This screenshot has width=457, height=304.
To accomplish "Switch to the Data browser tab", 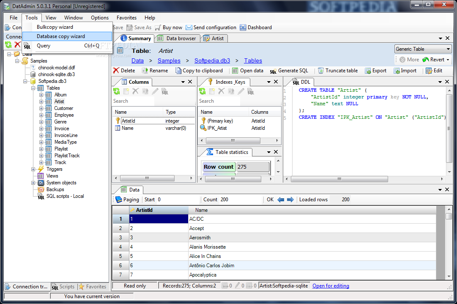I will tap(177, 38).
